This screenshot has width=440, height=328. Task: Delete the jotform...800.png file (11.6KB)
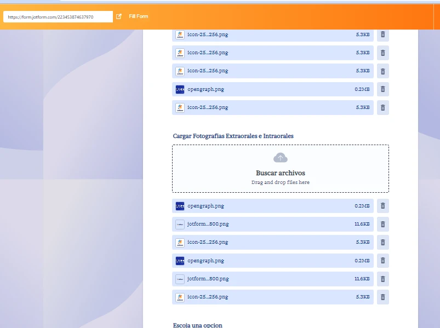382,224
